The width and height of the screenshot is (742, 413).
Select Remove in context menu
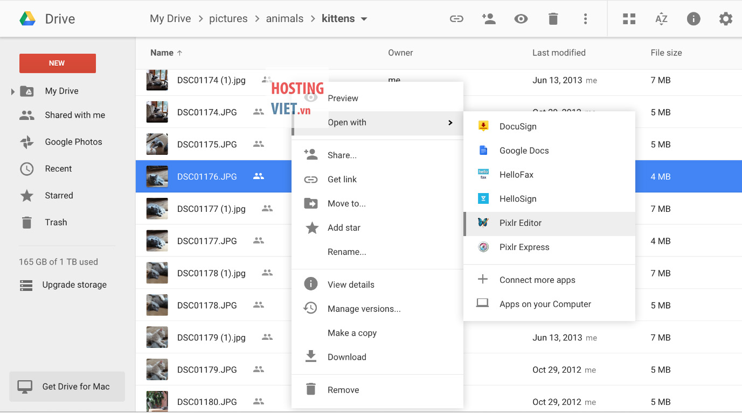(377, 390)
